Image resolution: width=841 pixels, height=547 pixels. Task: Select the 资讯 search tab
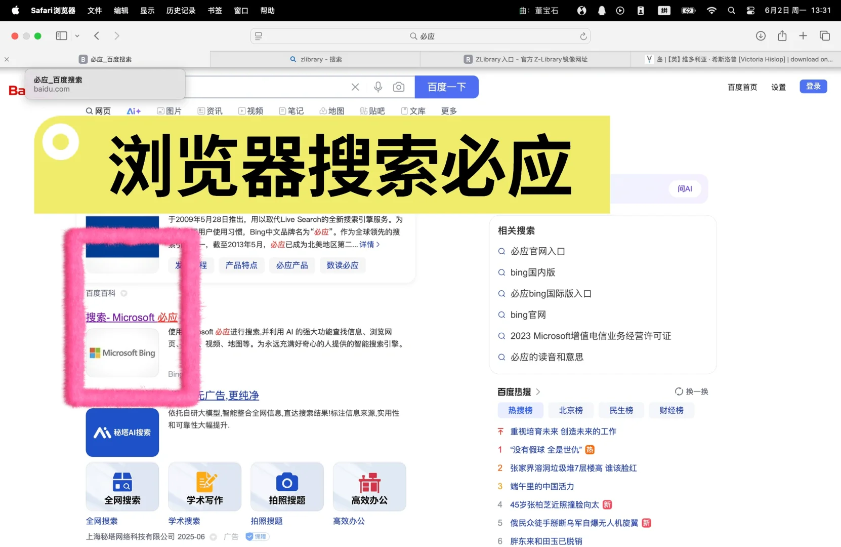210,111
